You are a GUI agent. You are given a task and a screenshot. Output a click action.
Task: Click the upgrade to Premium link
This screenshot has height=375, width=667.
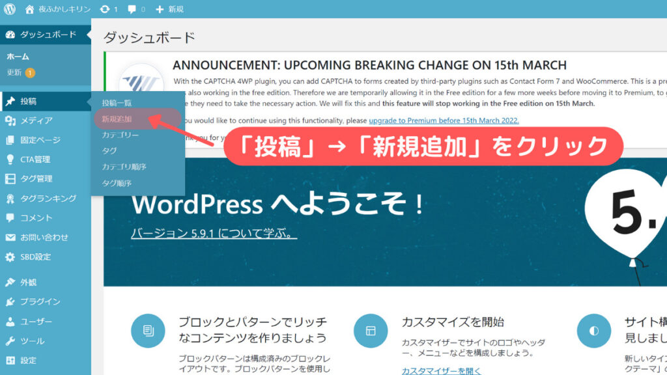click(x=444, y=120)
